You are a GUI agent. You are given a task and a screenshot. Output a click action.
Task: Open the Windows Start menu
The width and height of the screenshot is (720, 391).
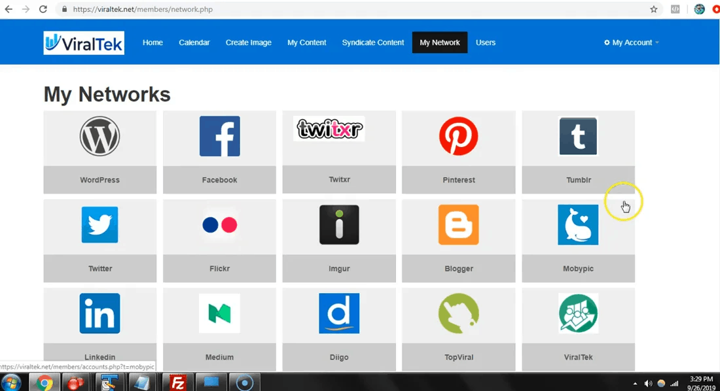point(11,382)
